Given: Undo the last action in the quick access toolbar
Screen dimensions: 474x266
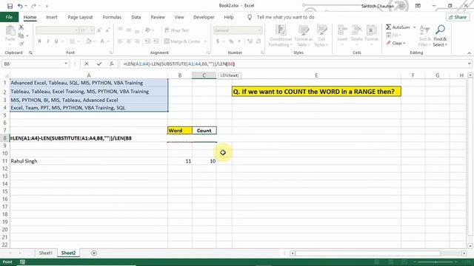Looking at the screenshot, I should (20, 6).
